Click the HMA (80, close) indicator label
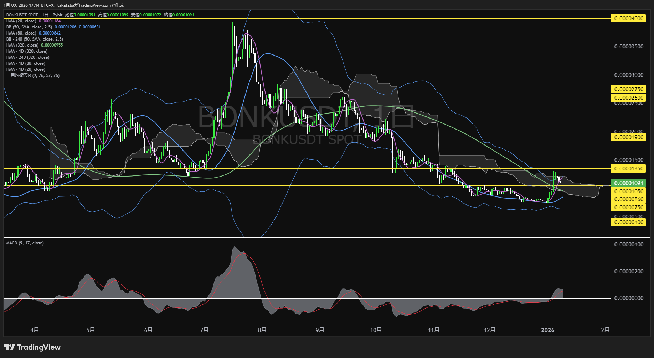This screenshot has height=358, width=654. [x=21, y=33]
